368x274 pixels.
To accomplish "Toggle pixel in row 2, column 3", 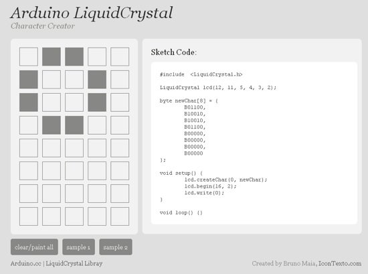I will coord(74,80).
